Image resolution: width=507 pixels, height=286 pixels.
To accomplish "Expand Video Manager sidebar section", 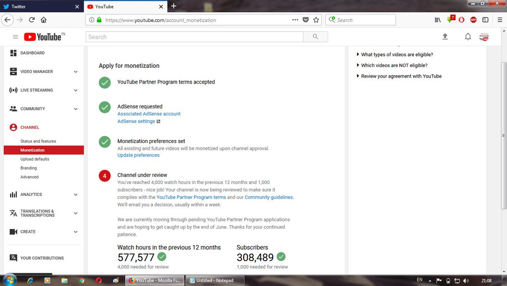I will click(x=76, y=72).
